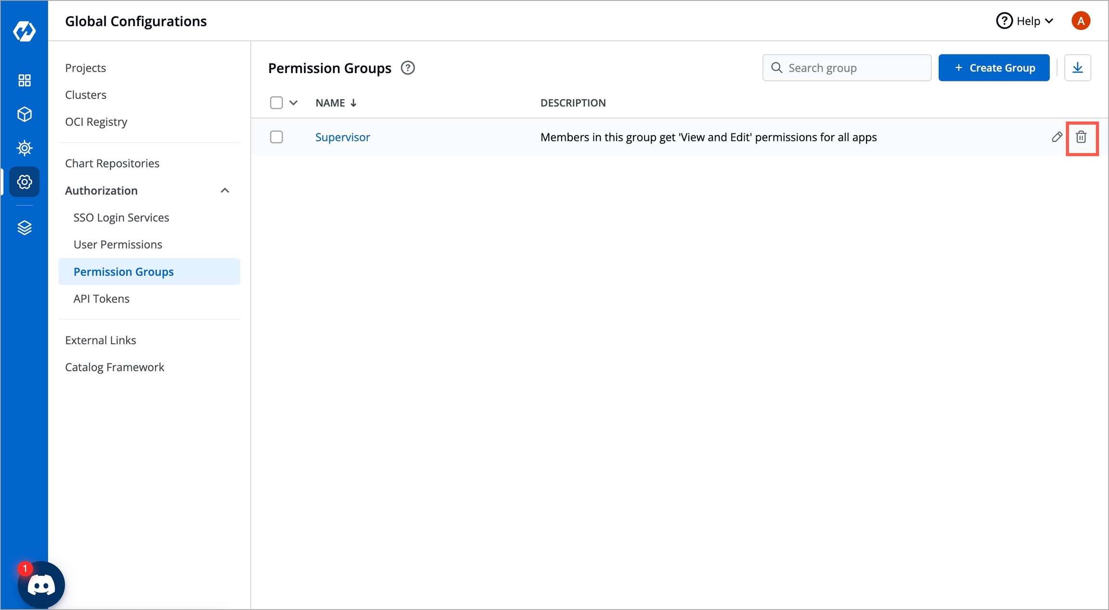The image size is (1109, 610).
Task: Collapse the Authorization section
Action: [x=224, y=191]
